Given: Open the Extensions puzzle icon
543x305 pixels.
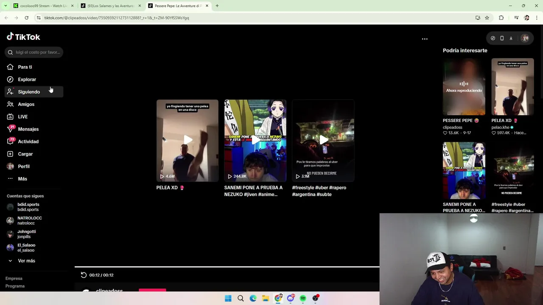Looking at the screenshot, I should 501,18.
